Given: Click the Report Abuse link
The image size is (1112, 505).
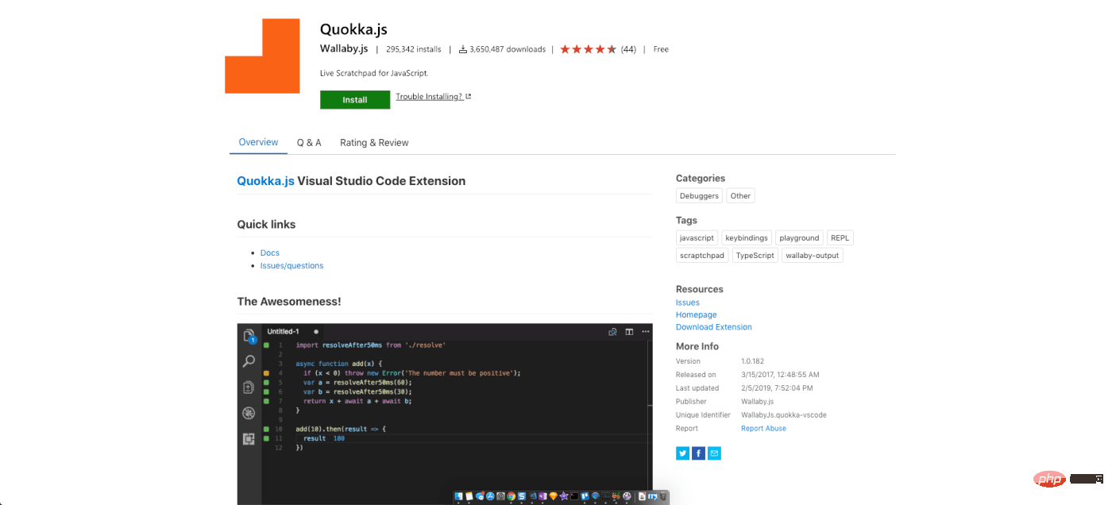Looking at the screenshot, I should click(764, 429).
